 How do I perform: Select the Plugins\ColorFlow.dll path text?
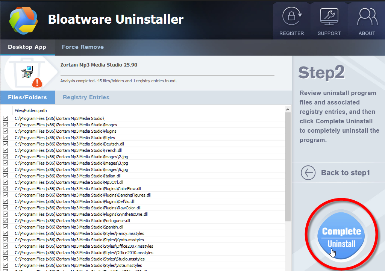78,189
